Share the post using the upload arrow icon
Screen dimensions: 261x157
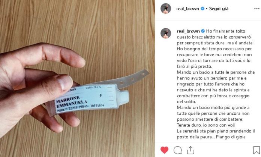(190, 150)
